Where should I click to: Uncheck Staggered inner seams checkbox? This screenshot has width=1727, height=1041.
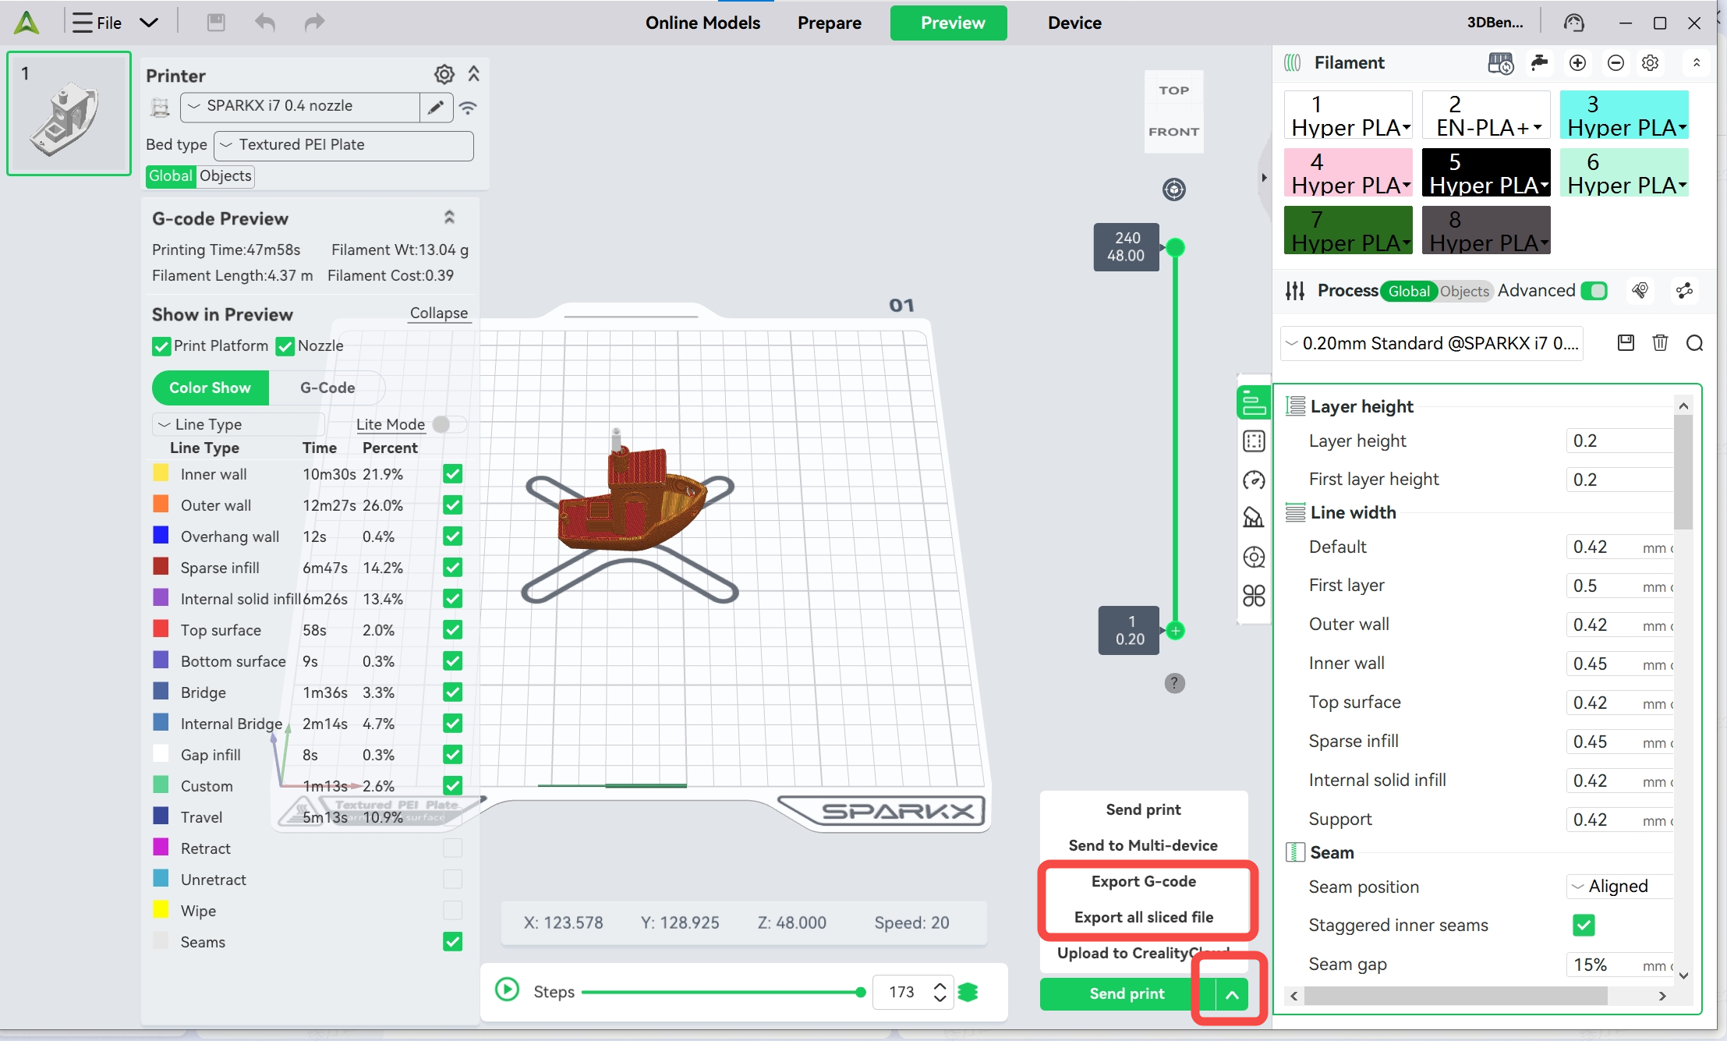(x=1584, y=925)
